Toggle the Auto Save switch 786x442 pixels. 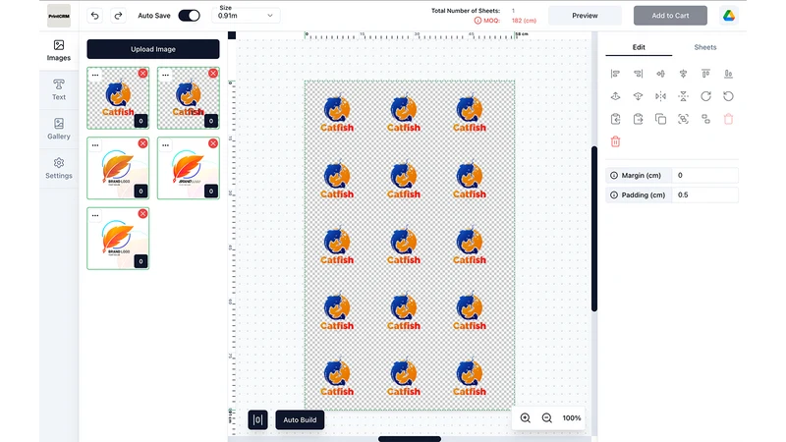click(189, 16)
